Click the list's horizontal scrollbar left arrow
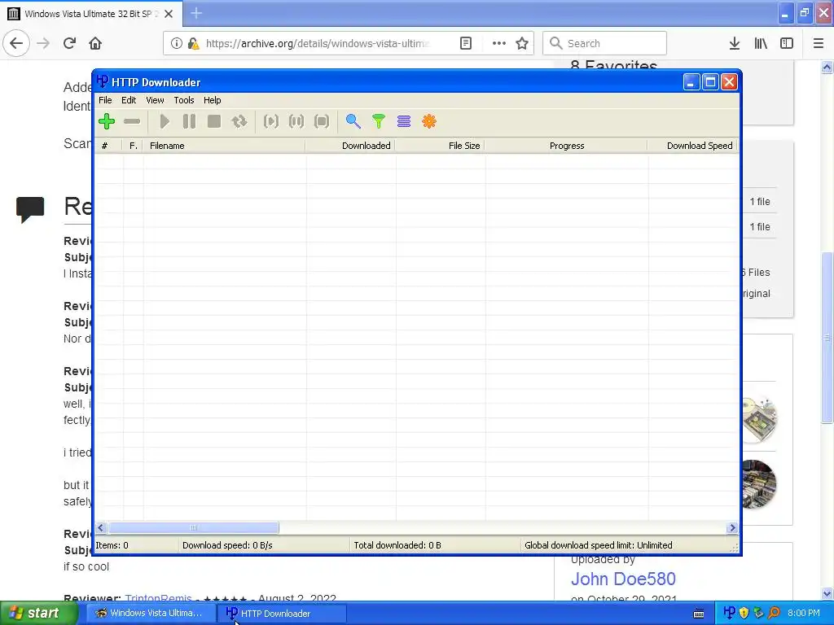Image resolution: width=834 pixels, height=625 pixels. [x=101, y=527]
